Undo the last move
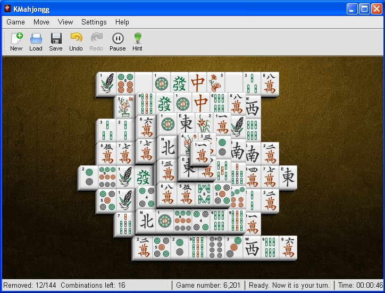Viewport: 385px width, 293px height. (76, 41)
